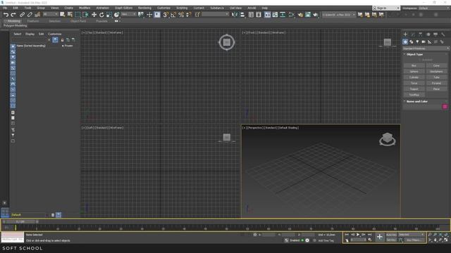Open the Graph Editors menu
This screenshot has height=253, width=451.
(123, 8)
